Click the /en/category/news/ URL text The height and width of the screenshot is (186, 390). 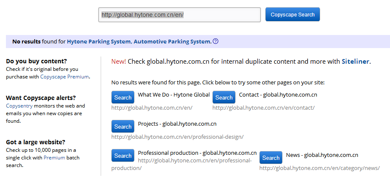click(x=320, y=168)
